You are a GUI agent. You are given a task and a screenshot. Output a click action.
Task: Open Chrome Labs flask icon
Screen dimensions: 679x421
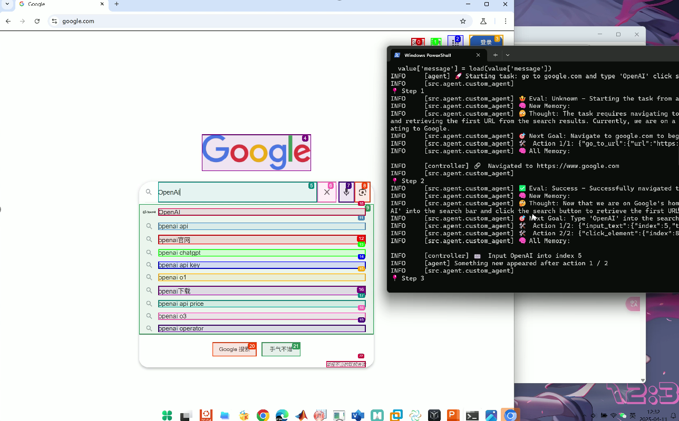click(x=483, y=21)
